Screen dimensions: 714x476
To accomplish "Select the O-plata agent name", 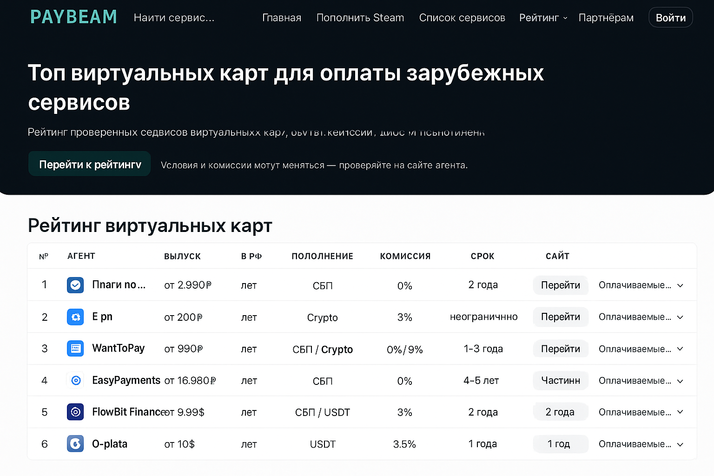I will [110, 444].
